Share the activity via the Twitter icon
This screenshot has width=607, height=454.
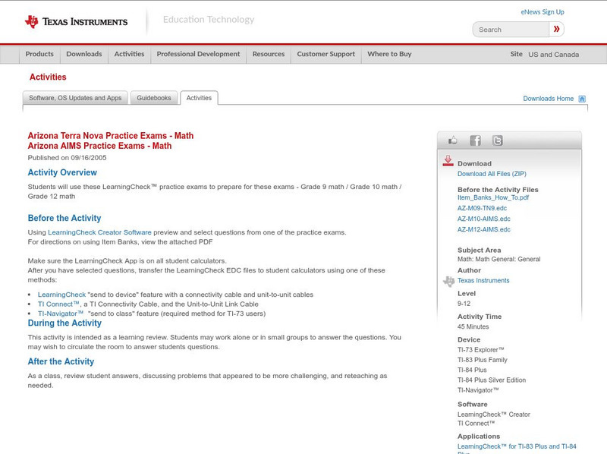[496, 139]
